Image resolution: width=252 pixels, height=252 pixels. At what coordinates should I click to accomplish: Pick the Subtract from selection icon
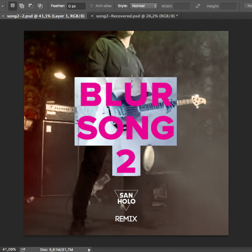(x=31, y=6)
